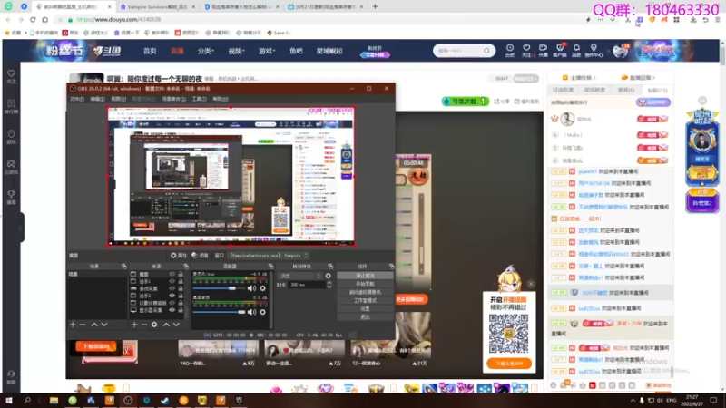The height and width of the screenshot is (408, 726).
Task: Toggle lock for 选手1 source
Action: pyautogui.click(x=181, y=281)
